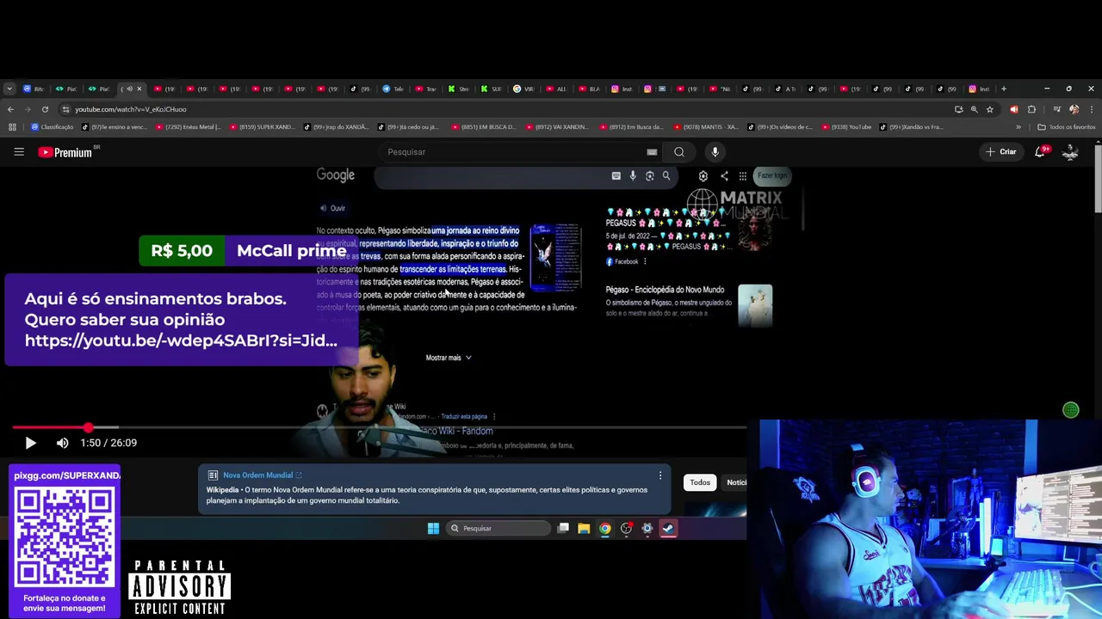Open browser zoom magnifier icon

click(x=974, y=109)
